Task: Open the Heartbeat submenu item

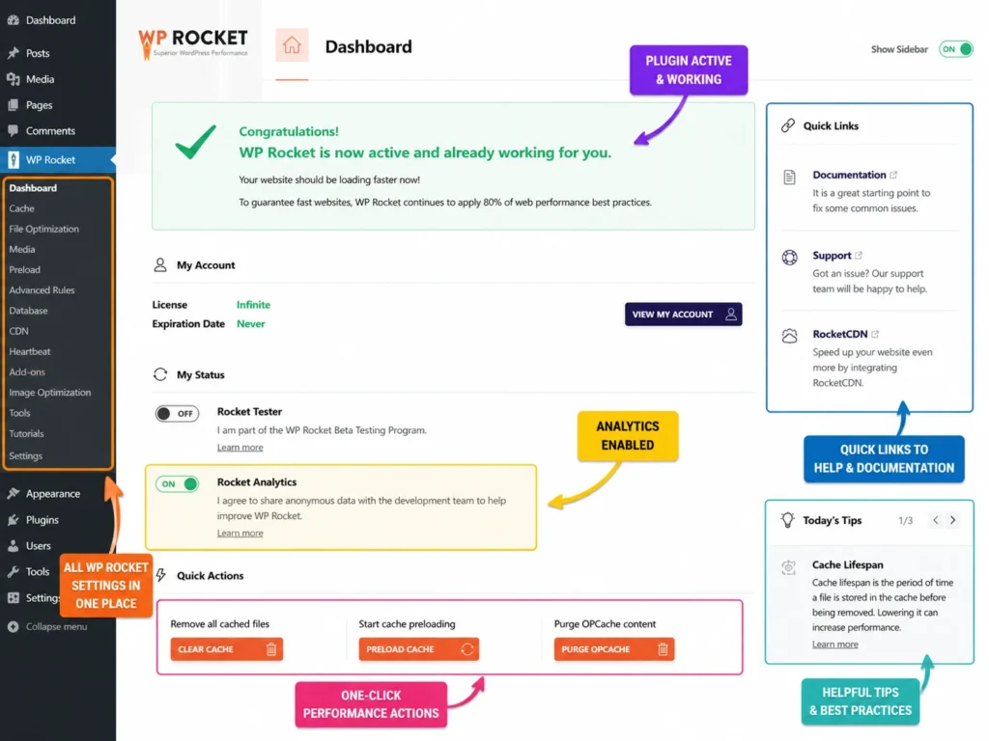Action: (30, 351)
